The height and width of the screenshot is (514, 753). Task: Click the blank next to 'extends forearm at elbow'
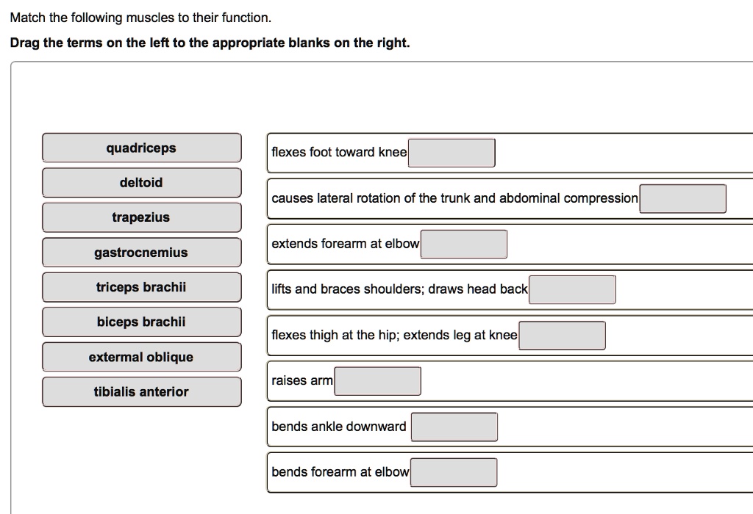[x=463, y=244]
